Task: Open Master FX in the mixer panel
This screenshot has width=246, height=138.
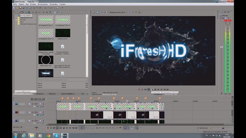Action: pos(220,18)
